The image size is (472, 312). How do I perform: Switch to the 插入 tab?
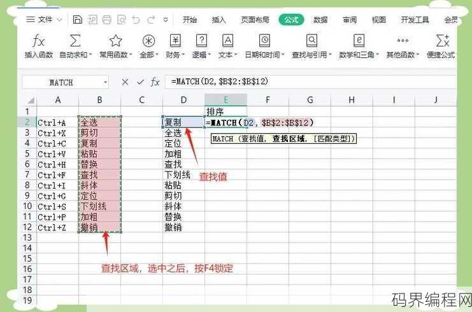pyautogui.click(x=219, y=20)
